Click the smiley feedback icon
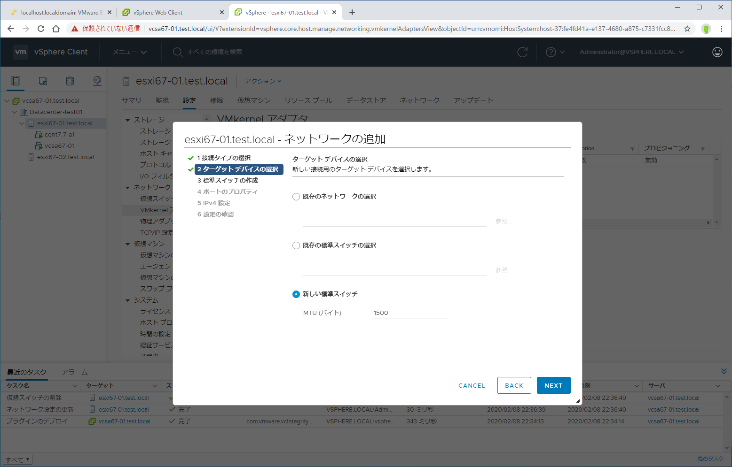This screenshot has width=732, height=467. click(x=717, y=52)
